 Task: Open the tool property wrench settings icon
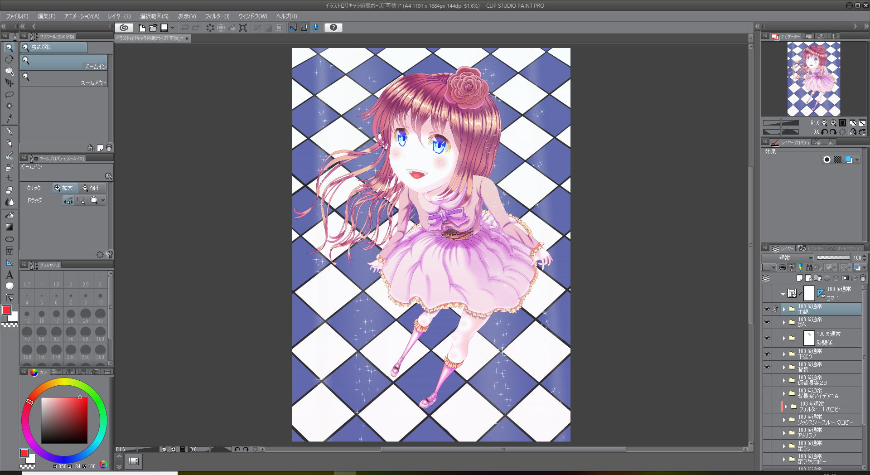pyautogui.click(x=110, y=255)
